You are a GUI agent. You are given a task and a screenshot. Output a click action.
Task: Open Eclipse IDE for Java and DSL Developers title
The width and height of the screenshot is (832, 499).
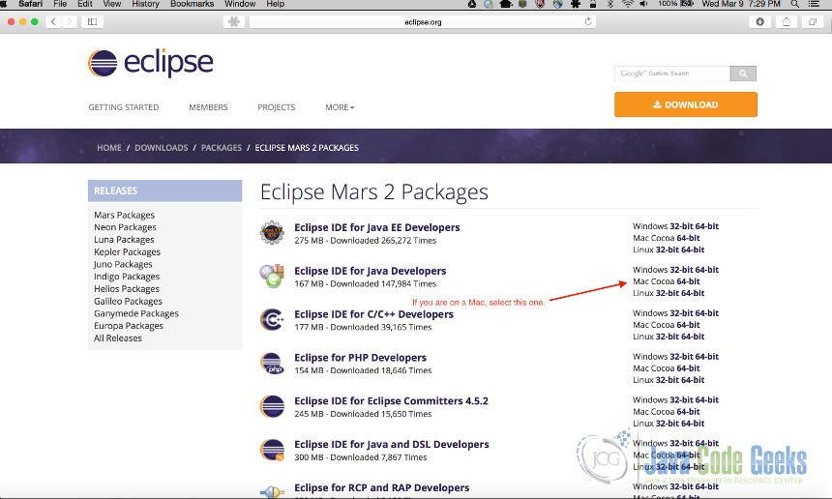pos(392,445)
